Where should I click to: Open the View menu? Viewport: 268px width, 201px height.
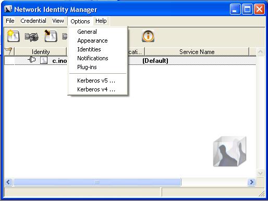58,21
